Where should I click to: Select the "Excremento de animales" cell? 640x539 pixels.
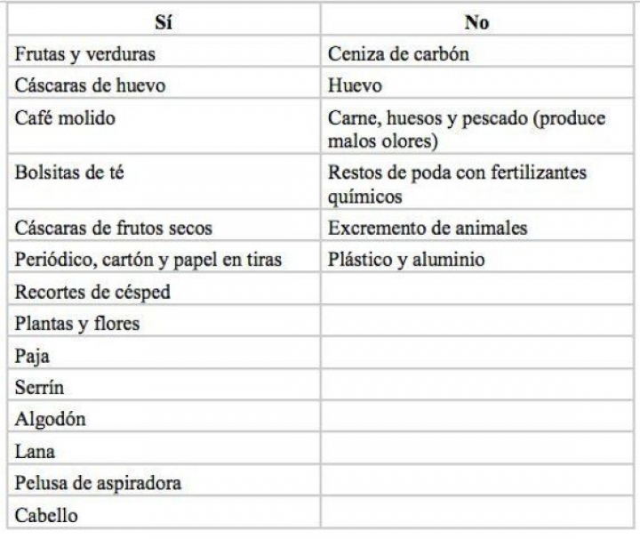click(428, 228)
